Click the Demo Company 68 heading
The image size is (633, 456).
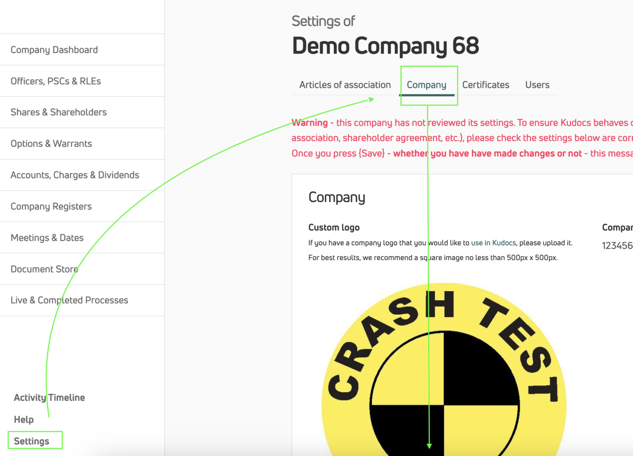[385, 46]
